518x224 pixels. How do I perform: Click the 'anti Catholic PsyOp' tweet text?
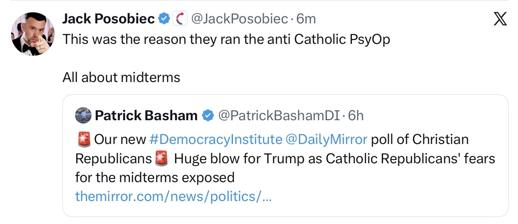pyautogui.click(x=226, y=41)
